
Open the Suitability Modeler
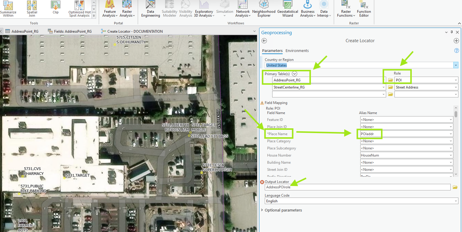(170, 9)
